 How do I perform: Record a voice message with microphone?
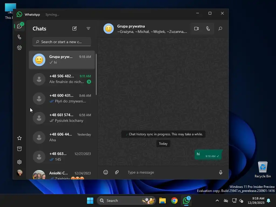[x=220, y=172]
